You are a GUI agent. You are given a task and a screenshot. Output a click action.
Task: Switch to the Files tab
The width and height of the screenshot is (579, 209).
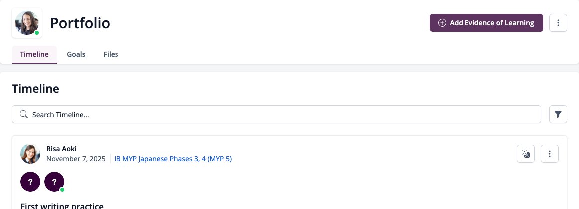[111, 54]
